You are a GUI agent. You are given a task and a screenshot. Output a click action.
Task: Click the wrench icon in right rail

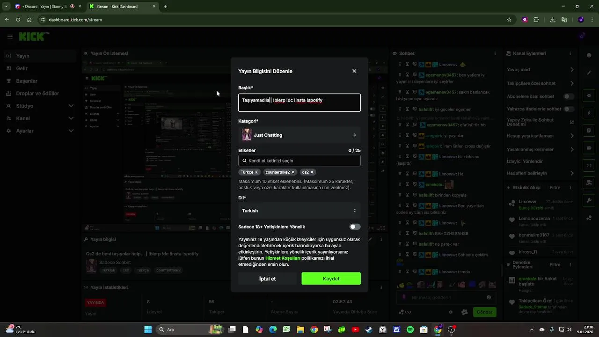589,200
